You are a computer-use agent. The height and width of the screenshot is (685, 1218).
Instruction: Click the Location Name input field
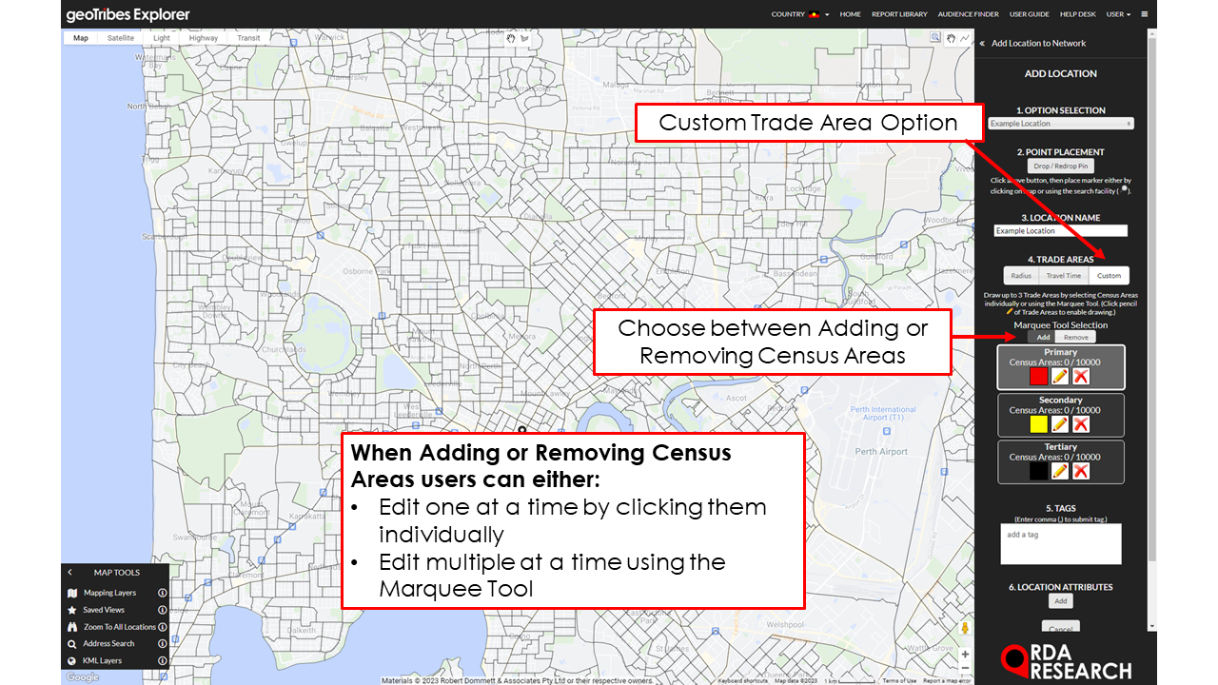[x=1060, y=230]
